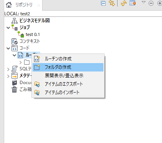
Task: Choose ルーチンの作成 from context menu
Action: [68, 59]
